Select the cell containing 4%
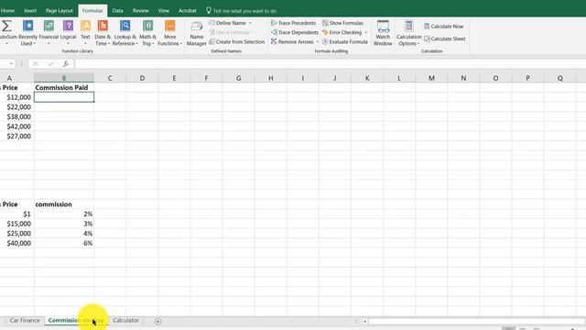586x330 pixels. [x=64, y=234]
